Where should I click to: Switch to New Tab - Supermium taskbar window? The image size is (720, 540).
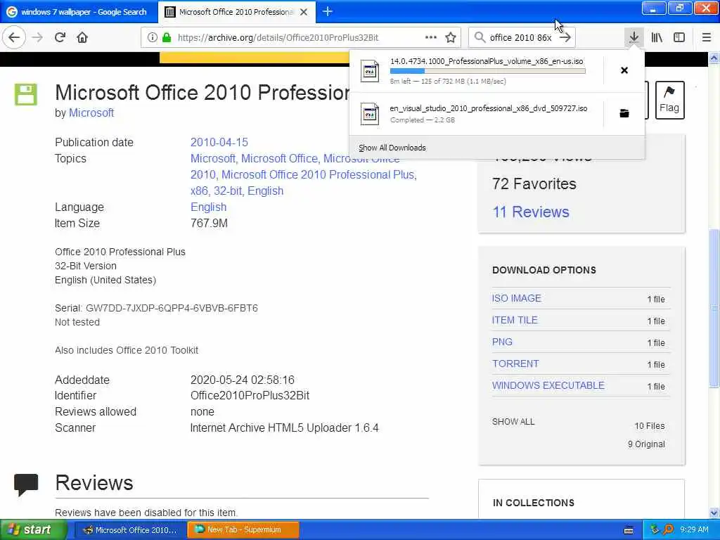[243, 530]
